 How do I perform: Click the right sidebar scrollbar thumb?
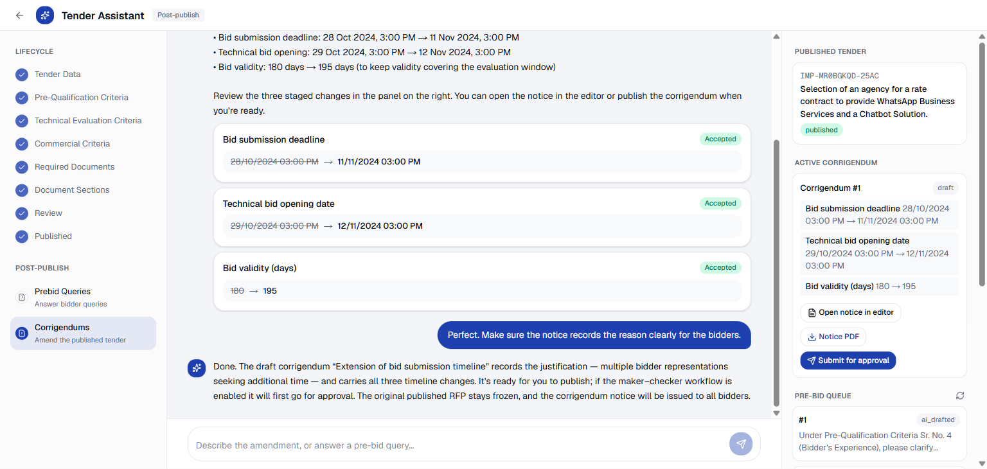982,164
